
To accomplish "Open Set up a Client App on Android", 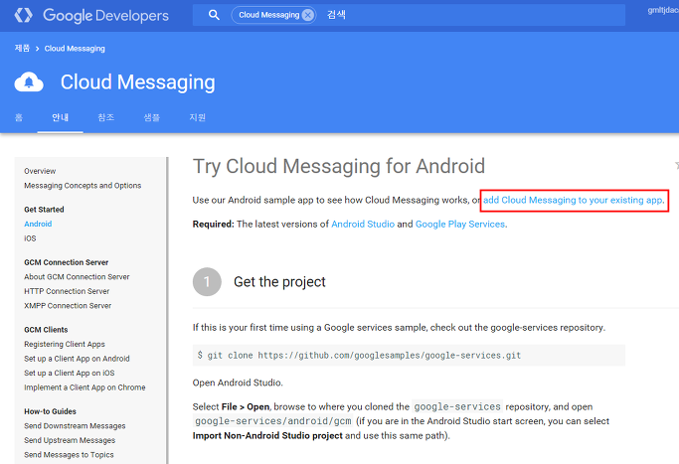I will pos(77,359).
